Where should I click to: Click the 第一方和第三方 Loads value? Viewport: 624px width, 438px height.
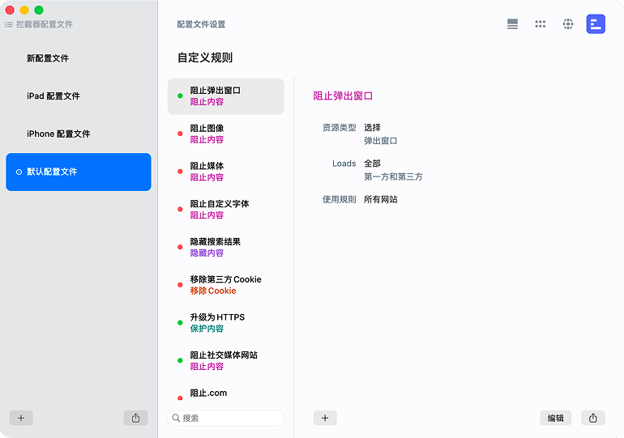click(x=393, y=176)
